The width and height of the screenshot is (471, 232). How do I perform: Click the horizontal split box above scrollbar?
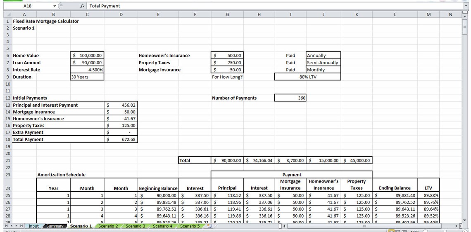click(465, 13)
